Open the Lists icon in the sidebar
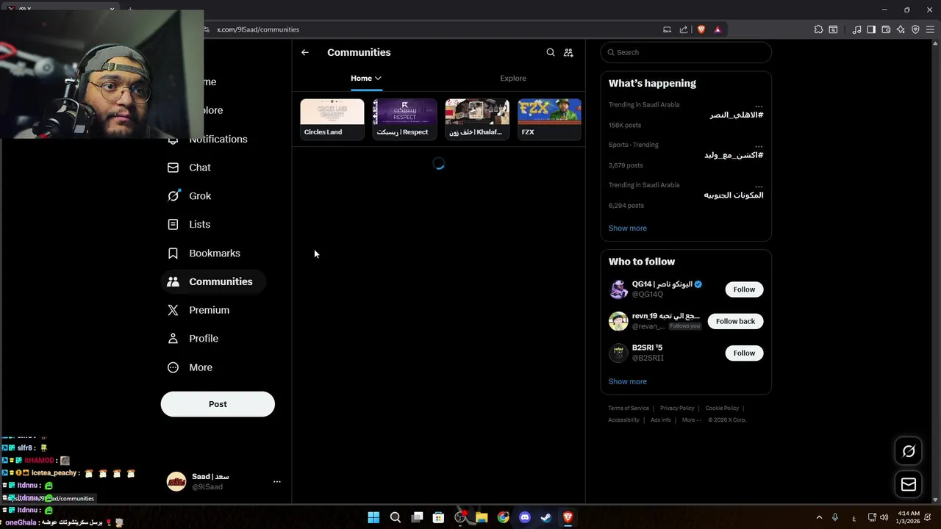 [x=173, y=224]
